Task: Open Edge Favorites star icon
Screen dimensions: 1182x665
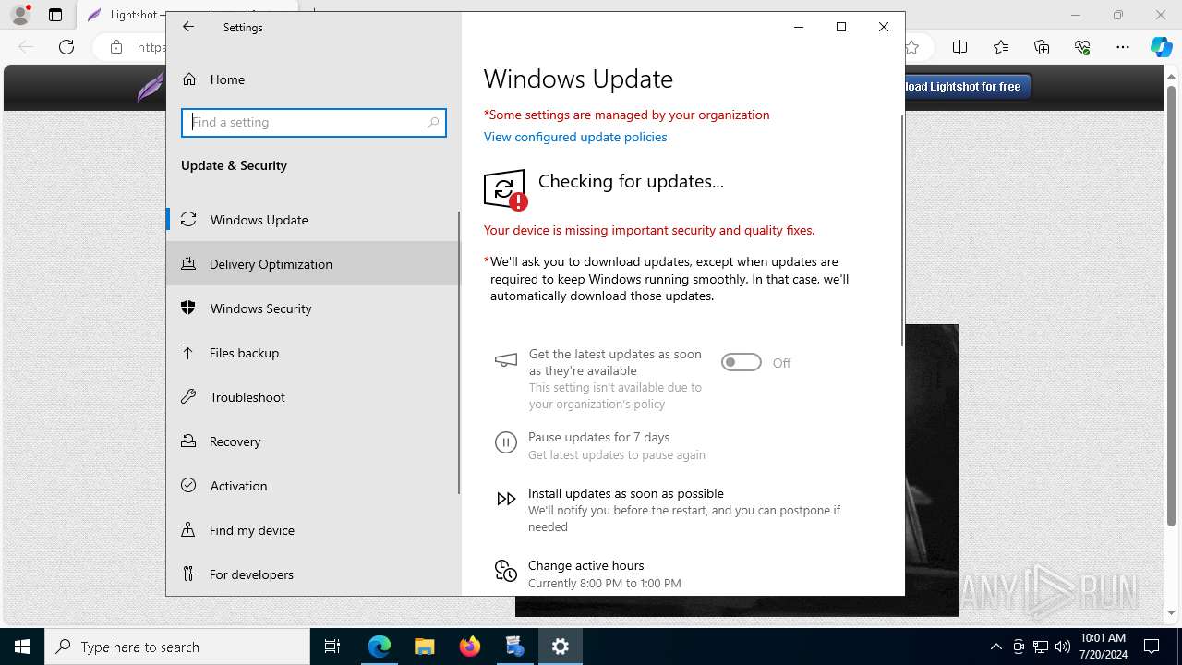Action: tap(1001, 47)
